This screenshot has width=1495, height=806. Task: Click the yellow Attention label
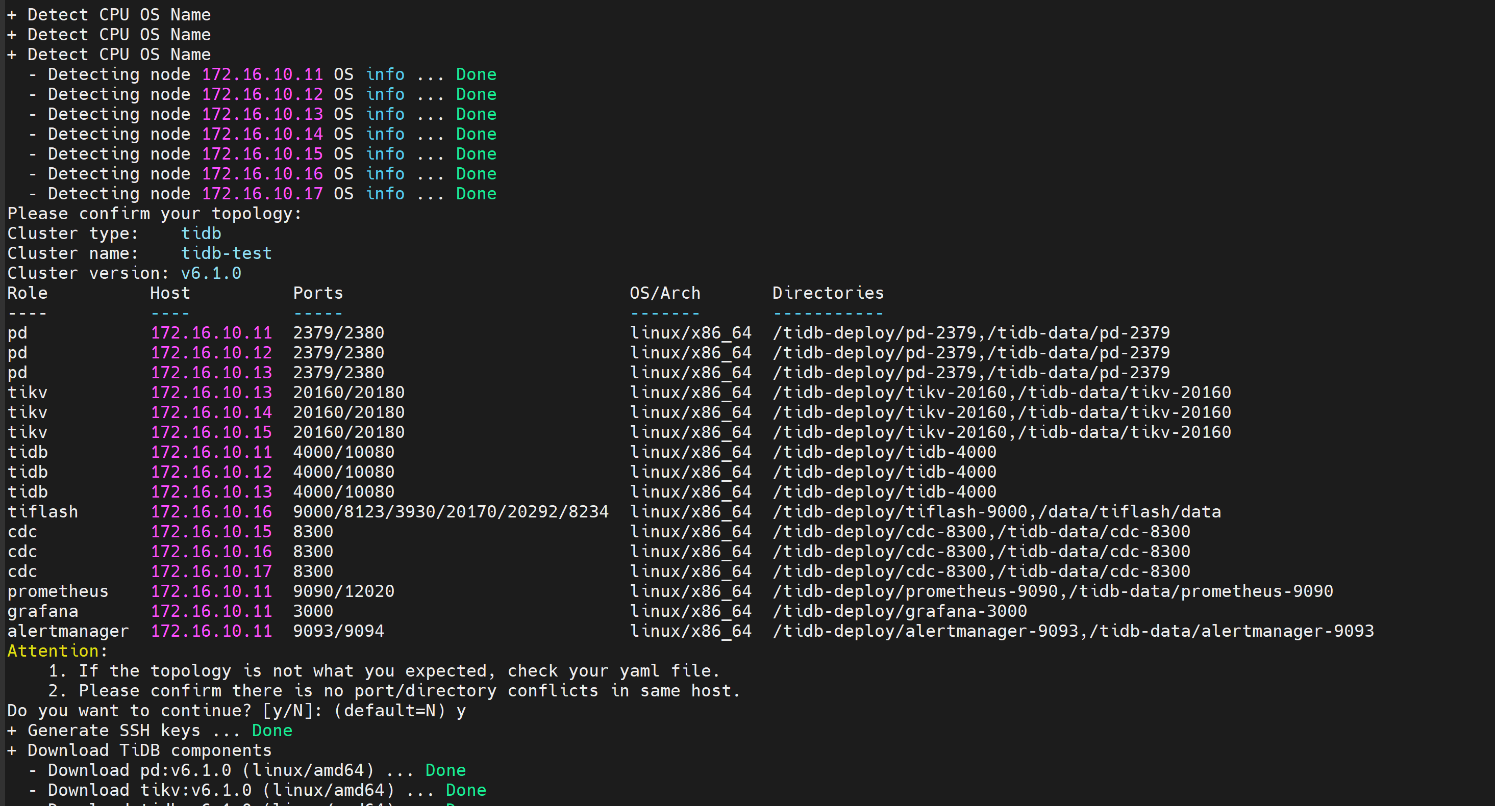tap(53, 651)
